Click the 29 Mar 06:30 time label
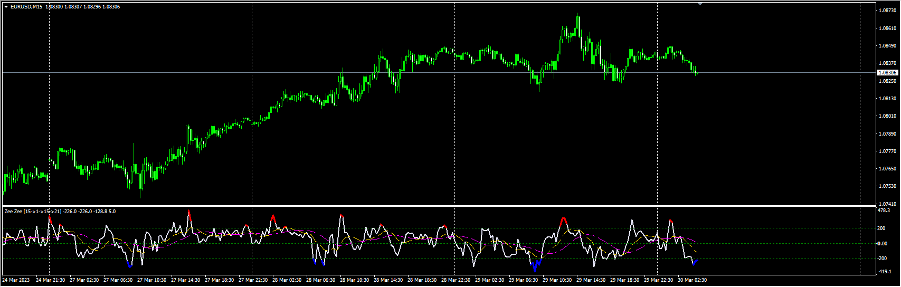The image size is (901, 287). 524,280
